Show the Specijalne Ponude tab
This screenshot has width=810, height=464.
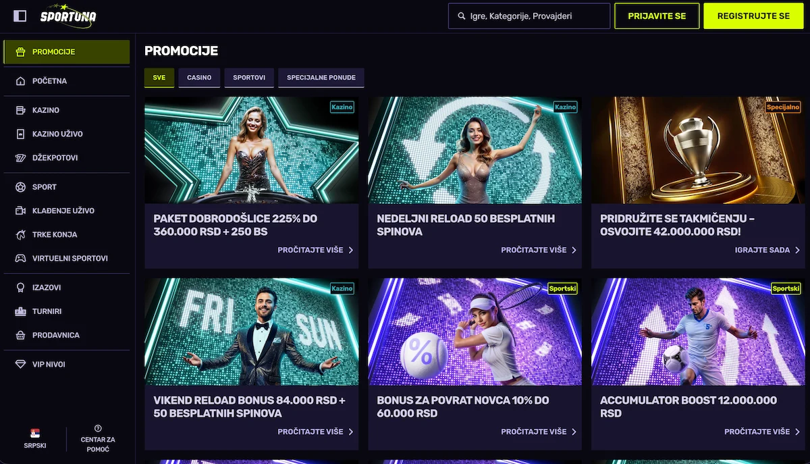click(321, 78)
